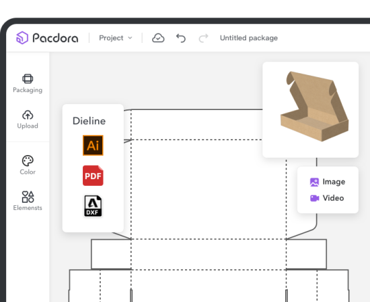Download dieline as DXF file

[x=93, y=206]
